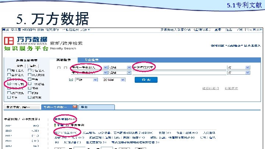The image size is (265, 149).
Task: Toggle the 外文期刊 document type checkbox
Action: click(29, 74)
